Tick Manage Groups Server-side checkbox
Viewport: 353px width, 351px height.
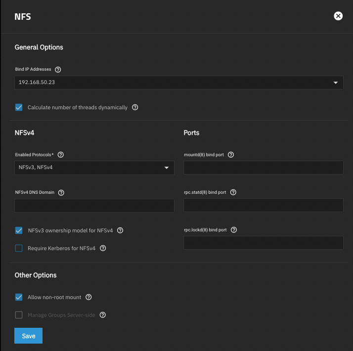coord(19,315)
